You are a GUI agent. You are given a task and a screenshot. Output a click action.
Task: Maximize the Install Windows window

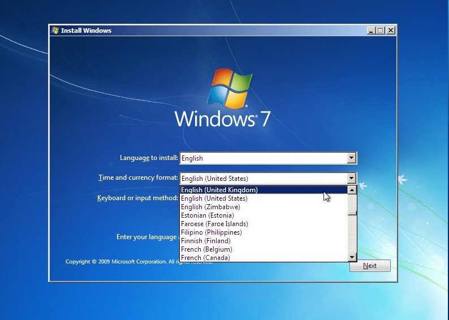click(380, 31)
